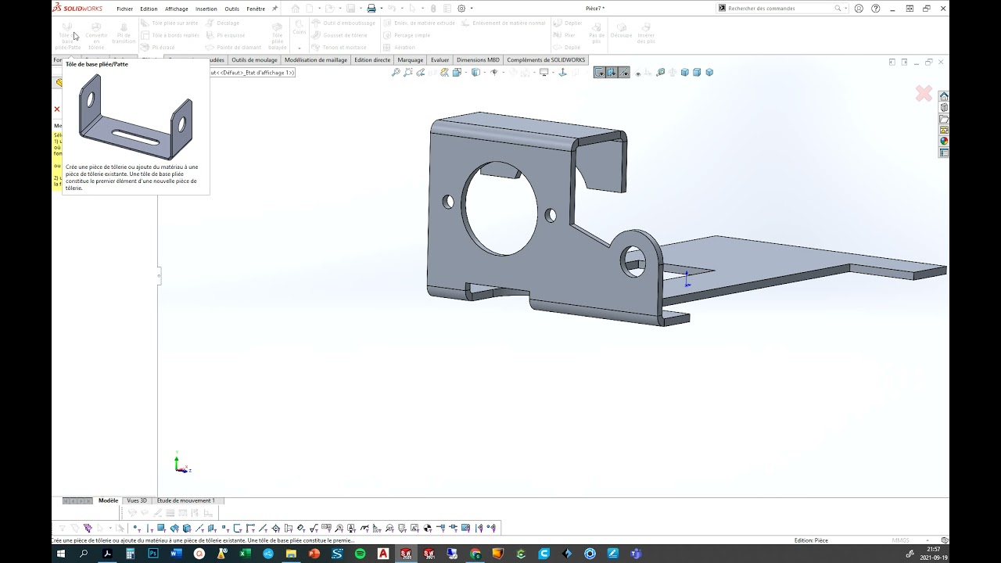Open the Fichier menu

125,9
